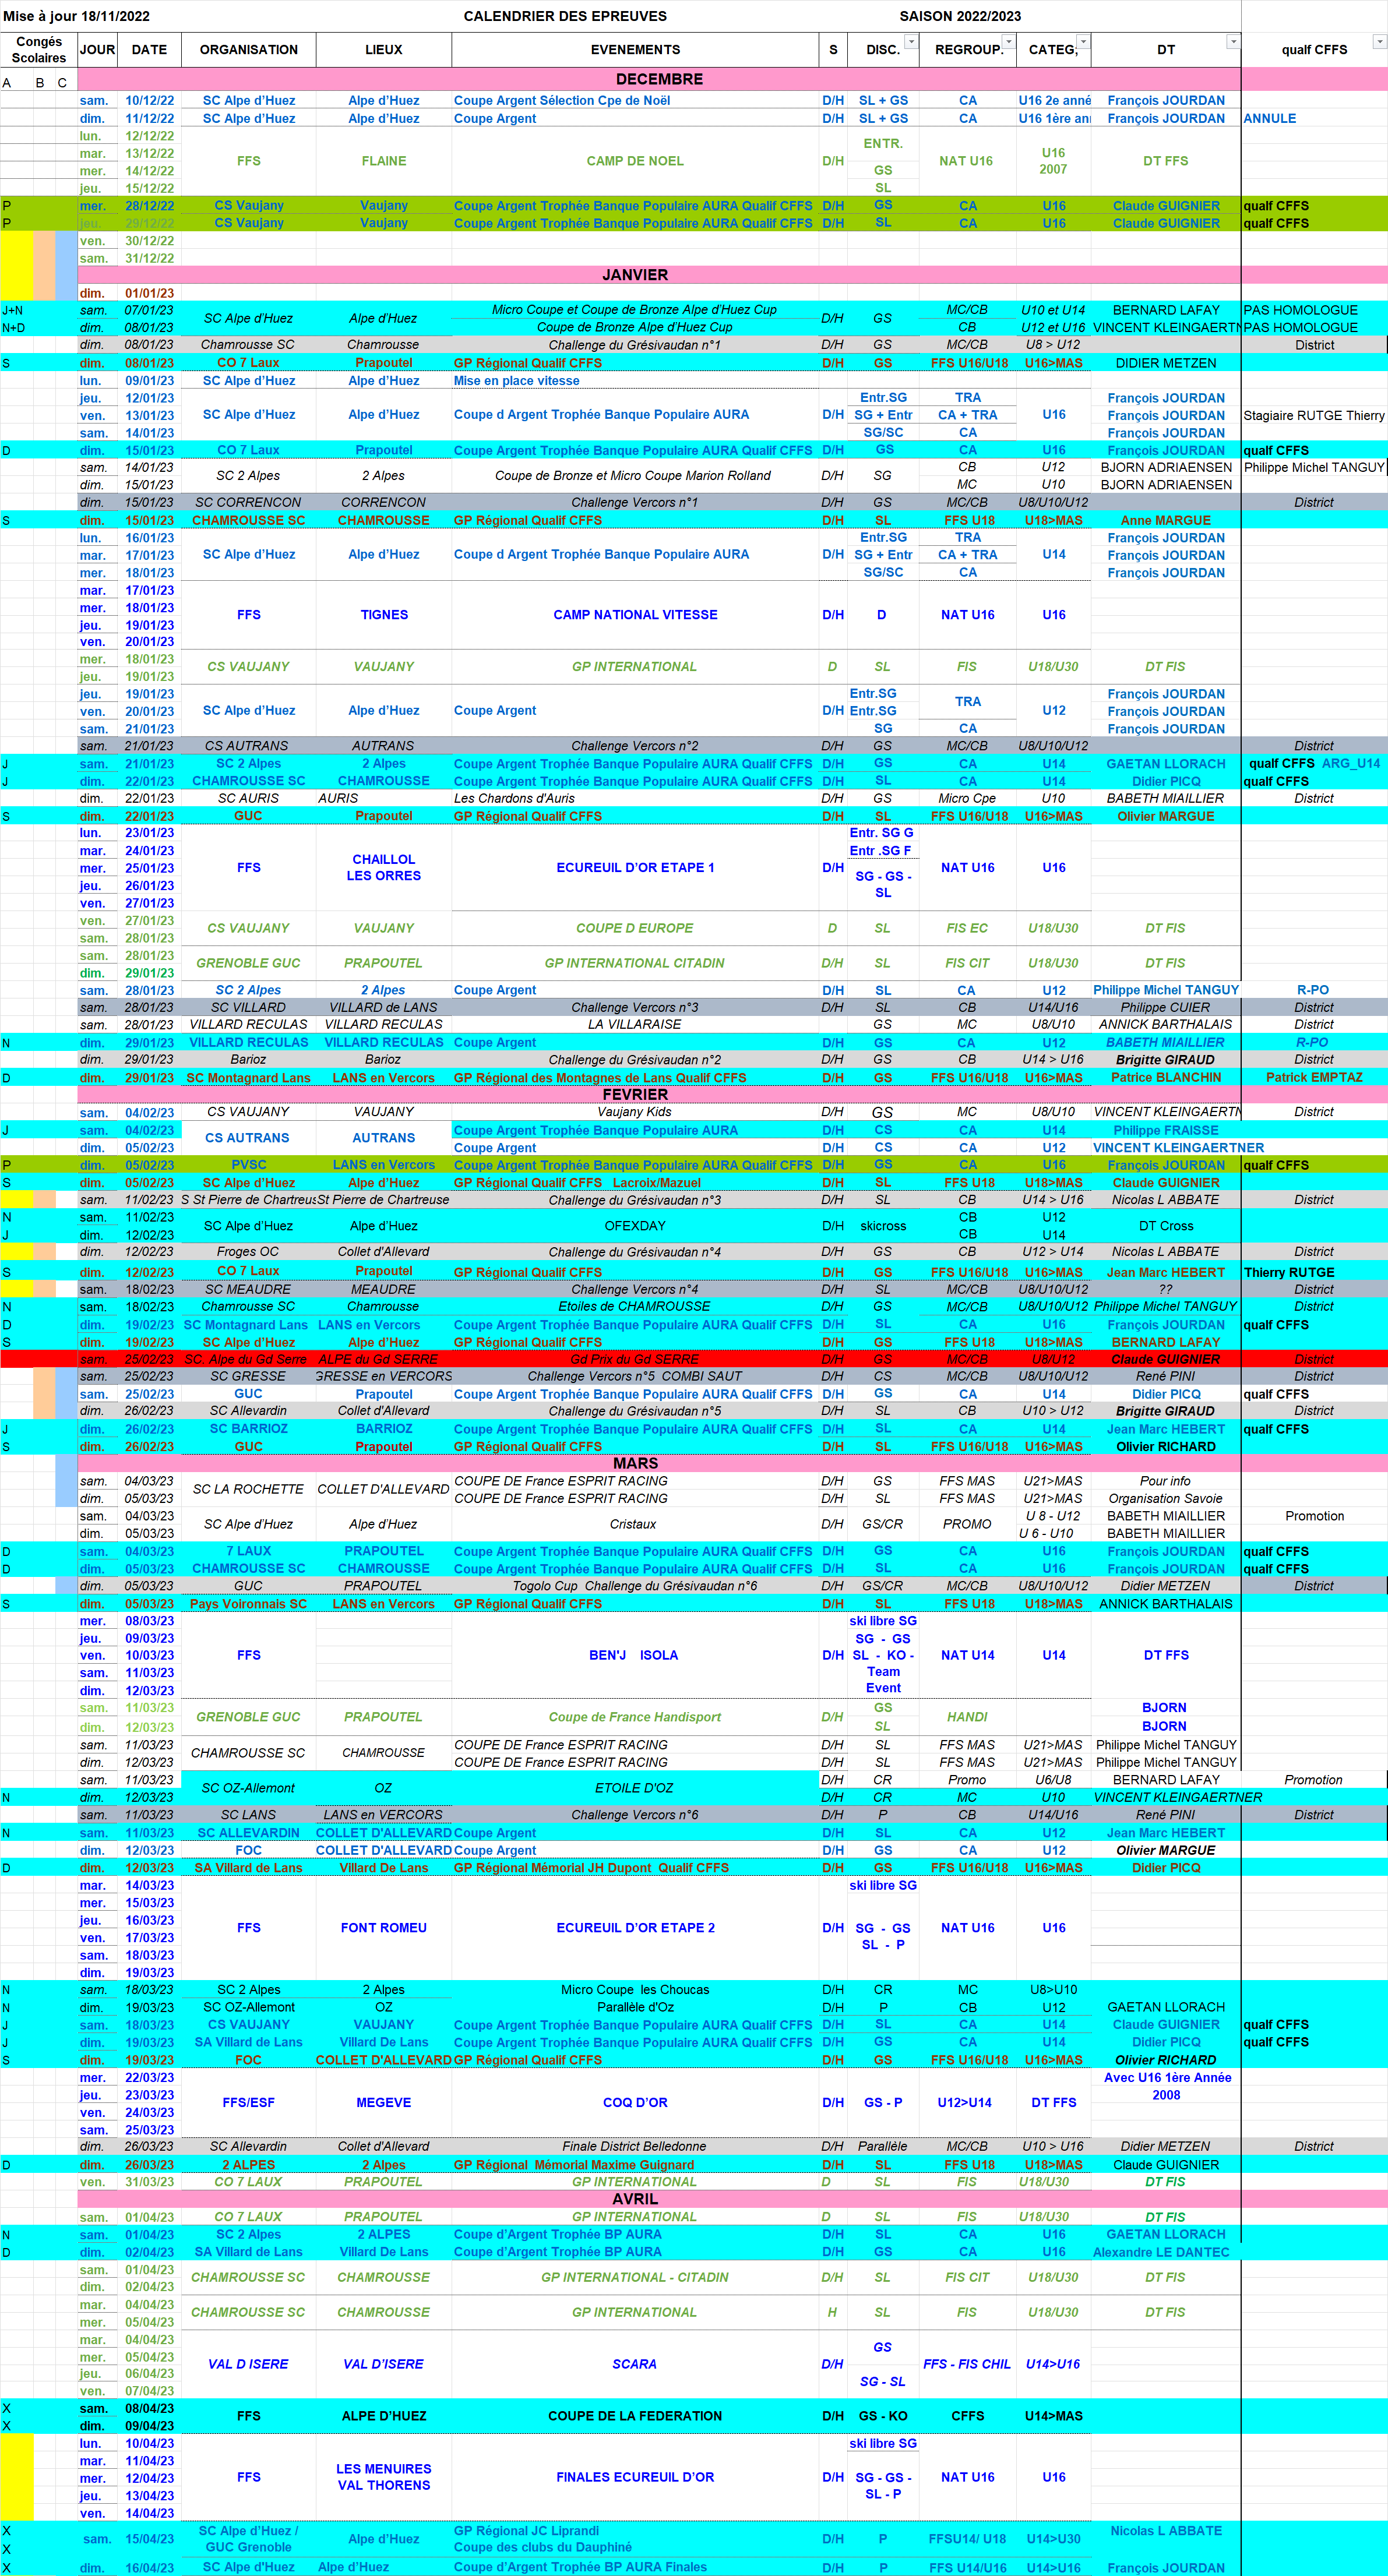Screen dimensions: 1388x2576
Task: Open the CATEG. column filter dropdown
Action: tap(1083, 42)
